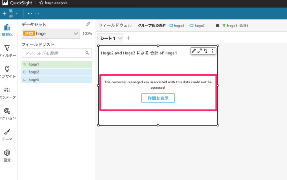This screenshot has width=287, height=180.
Task: Click the hoge analysis title
Action: [56, 3]
